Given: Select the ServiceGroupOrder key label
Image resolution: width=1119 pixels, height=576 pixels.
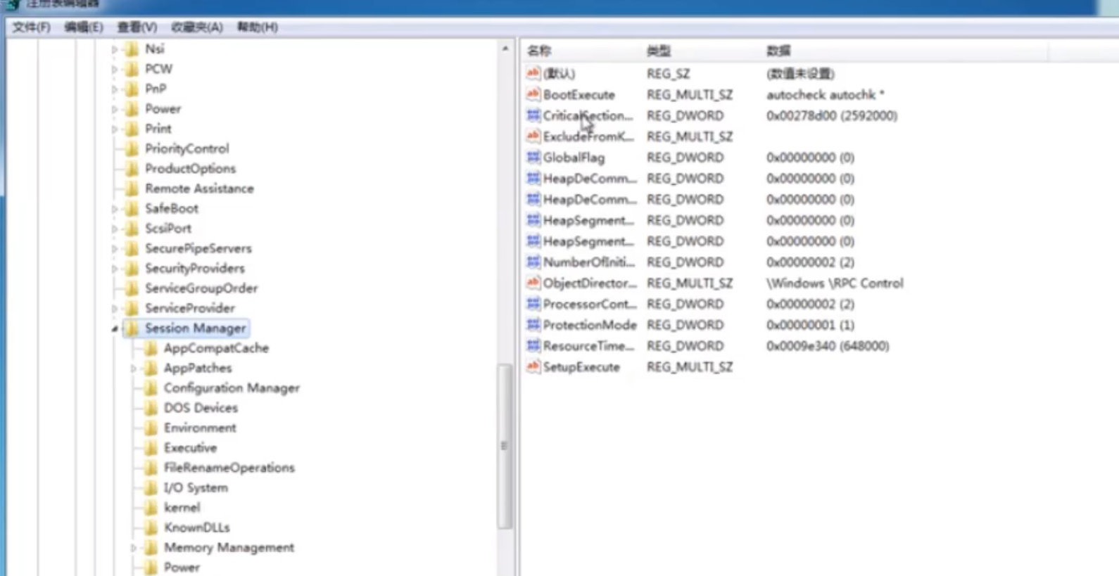Looking at the screenshot, I should pyautogui.click(x=201, y=288).
